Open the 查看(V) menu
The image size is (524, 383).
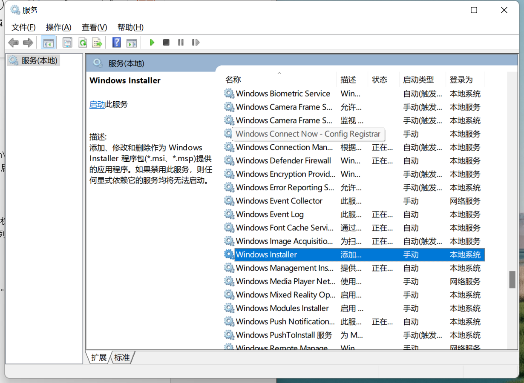click(x=95, y=27)
